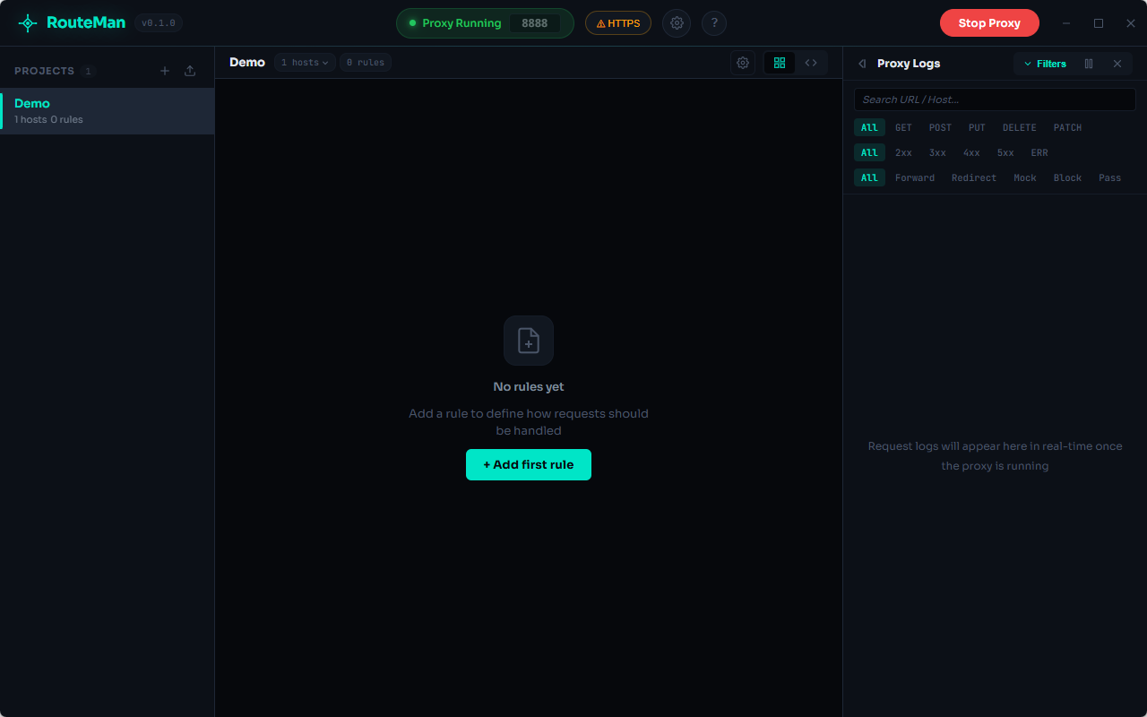Filter logs by Forward action

pyautogui.click(x=915, y=177)
